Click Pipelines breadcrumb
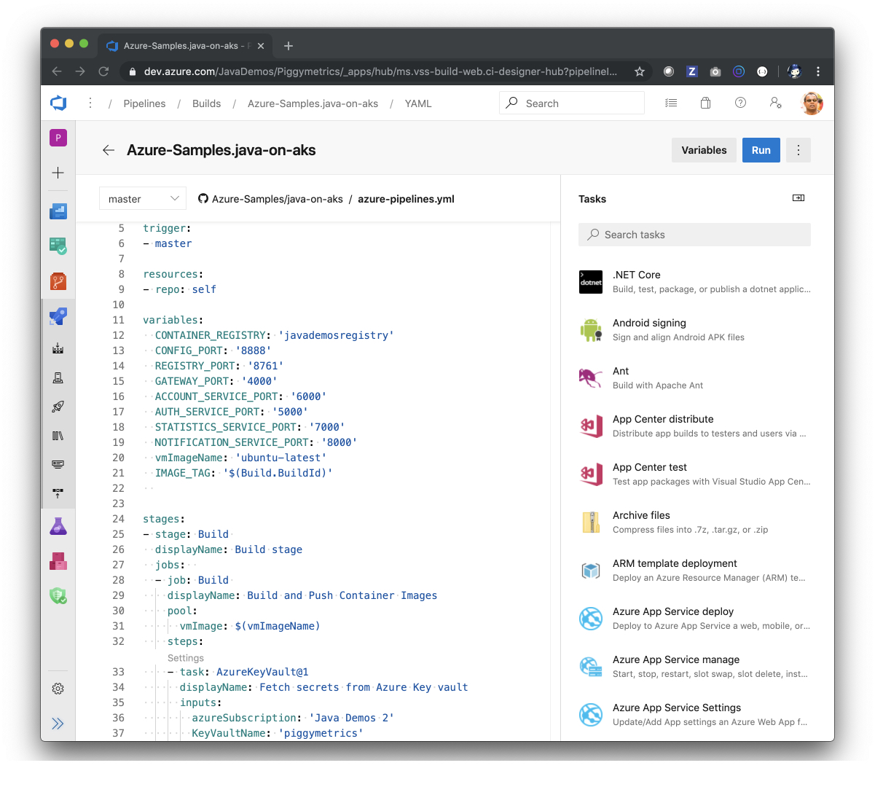This screenshot has width=875, height=795. coord(144,103)
